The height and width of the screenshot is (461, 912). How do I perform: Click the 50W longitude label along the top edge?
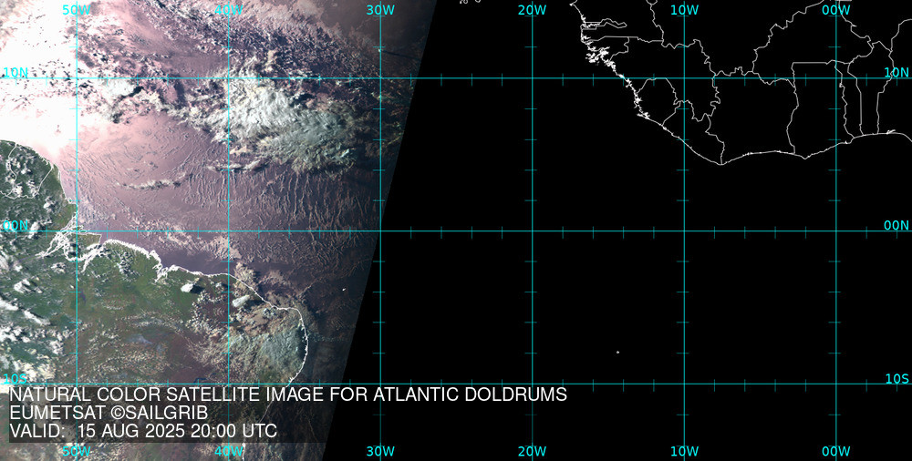coord(77,10)
